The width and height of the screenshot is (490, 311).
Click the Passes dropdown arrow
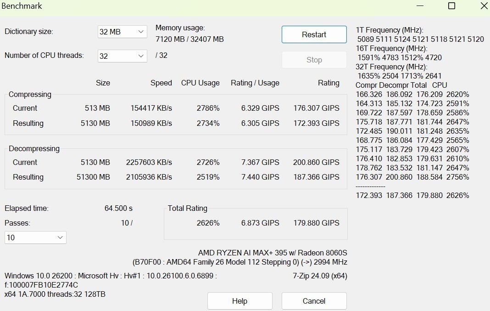click(x=60, y=237)
